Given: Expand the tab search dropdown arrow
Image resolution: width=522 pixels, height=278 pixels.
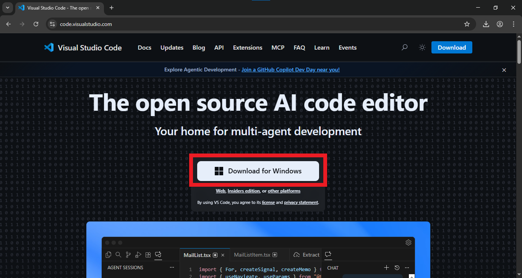Looking at the screenshot, I should pos(7,8).
